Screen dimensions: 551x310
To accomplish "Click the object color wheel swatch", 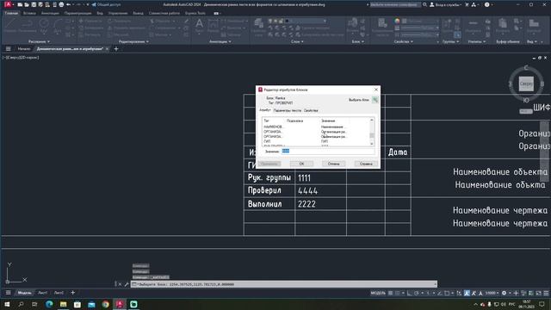I will [397, 21].
